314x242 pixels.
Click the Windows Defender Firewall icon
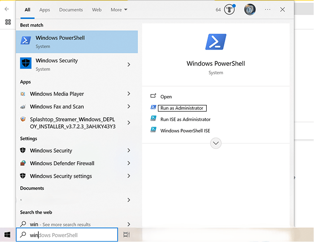pyautogui.click(x=23, y=163)
